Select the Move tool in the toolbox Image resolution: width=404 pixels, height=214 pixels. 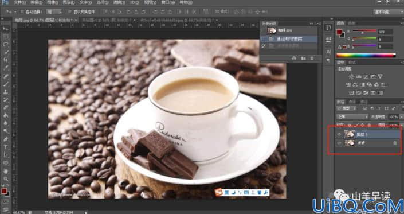click(5, 29)
